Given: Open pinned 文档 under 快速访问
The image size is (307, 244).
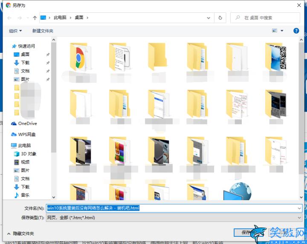Looking at the screenshot, I should [x=22, y=71].
